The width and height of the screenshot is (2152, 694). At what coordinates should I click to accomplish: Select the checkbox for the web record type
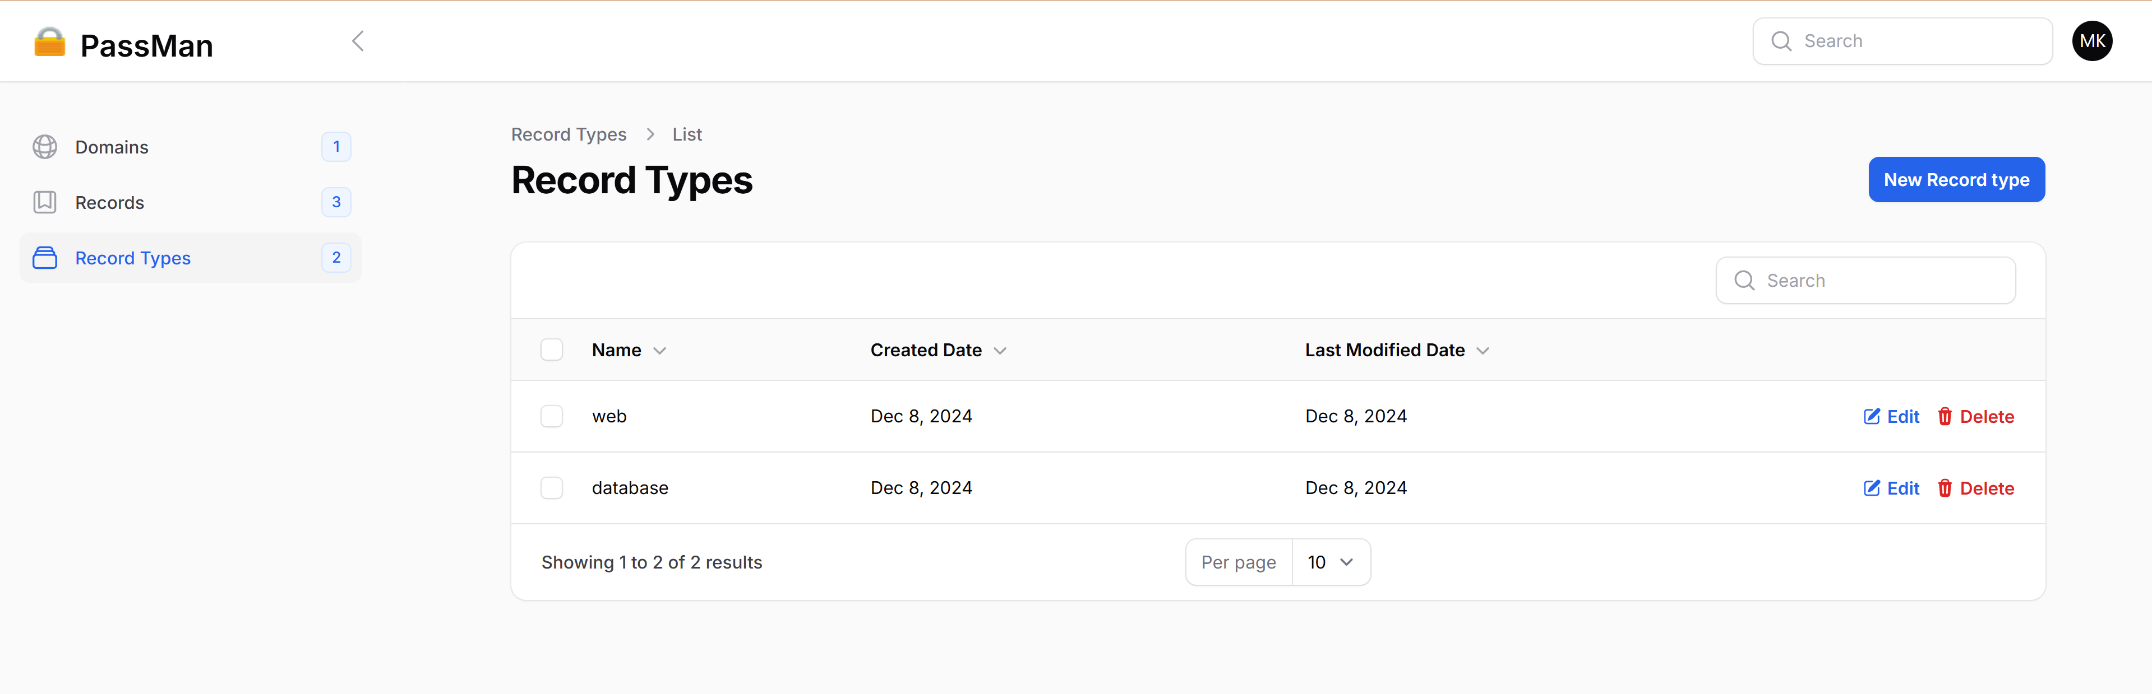coord(551,416)
